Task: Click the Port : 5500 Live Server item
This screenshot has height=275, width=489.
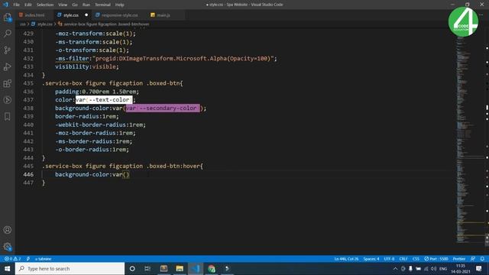Action: [436, 259]
